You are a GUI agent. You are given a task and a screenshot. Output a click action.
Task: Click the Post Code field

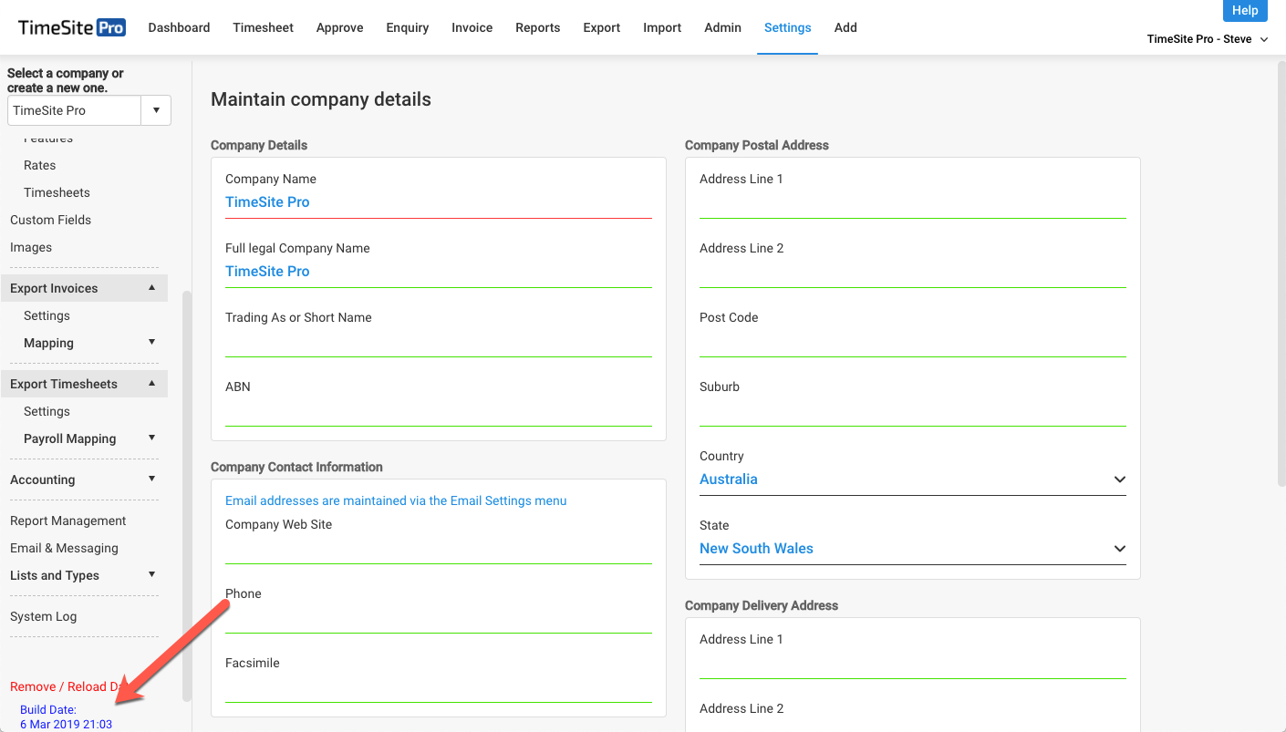(913, 341)
